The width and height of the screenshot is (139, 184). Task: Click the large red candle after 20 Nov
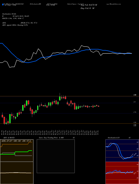point(75,106)
